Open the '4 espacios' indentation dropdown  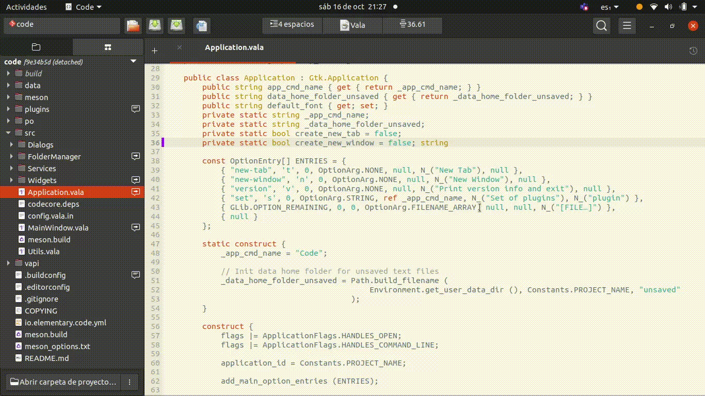(x=292, y=25)
